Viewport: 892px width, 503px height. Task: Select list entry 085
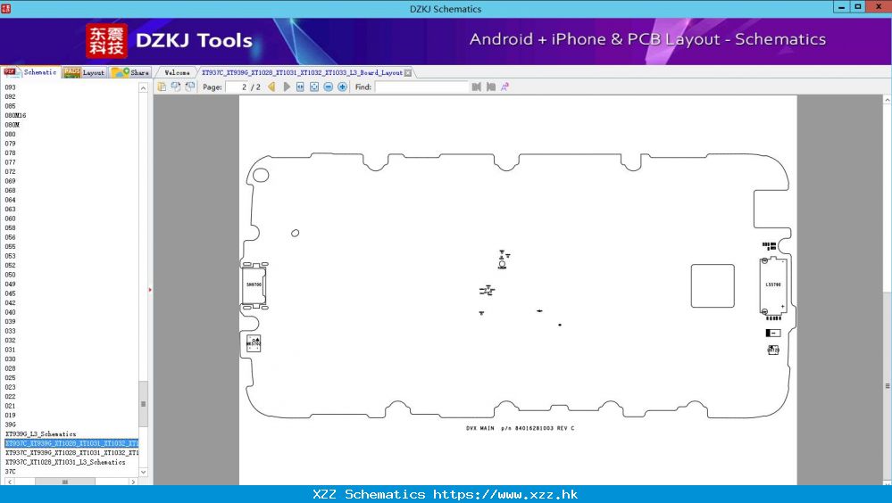(x=10, y=106)
